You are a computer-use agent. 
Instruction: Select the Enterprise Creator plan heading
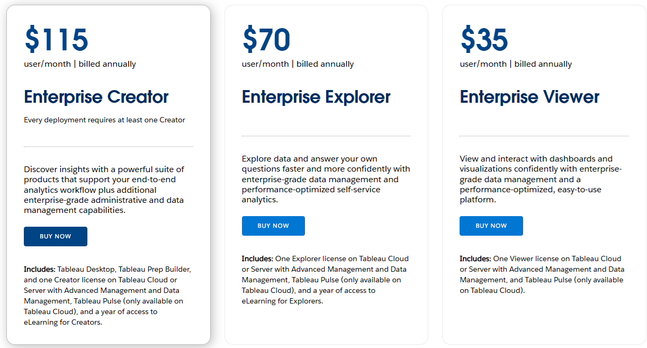click(x=96, y=97)
